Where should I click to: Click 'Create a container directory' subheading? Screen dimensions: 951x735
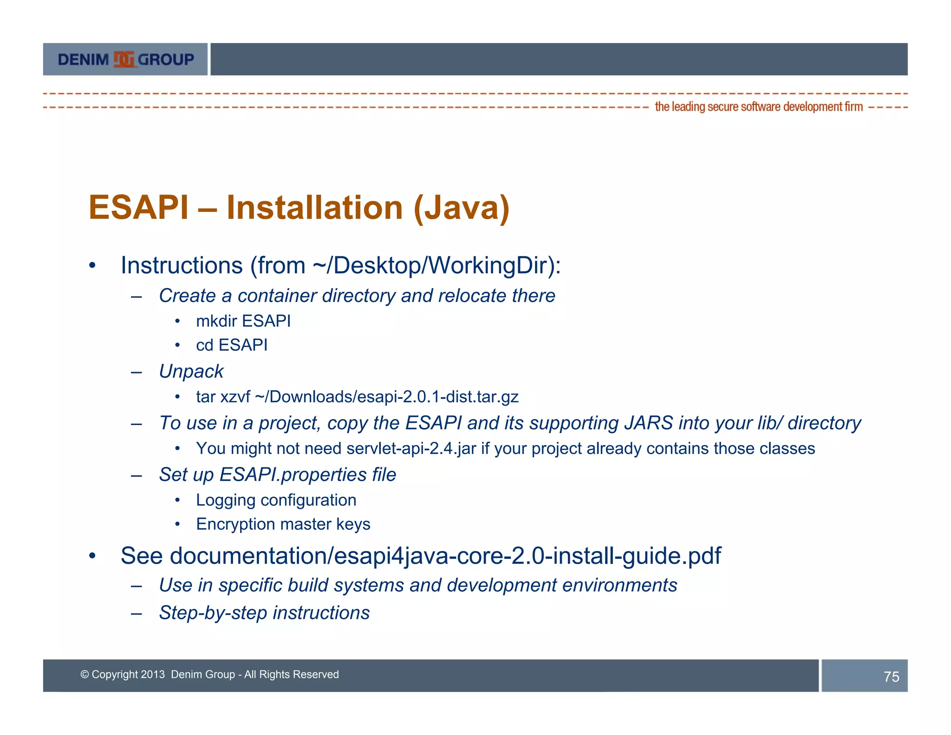[x=357, y=296]
